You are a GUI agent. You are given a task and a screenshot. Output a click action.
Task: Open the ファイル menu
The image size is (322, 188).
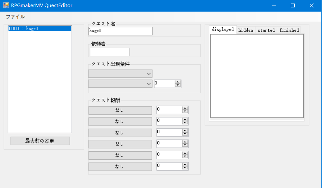(x=15, y=17)
